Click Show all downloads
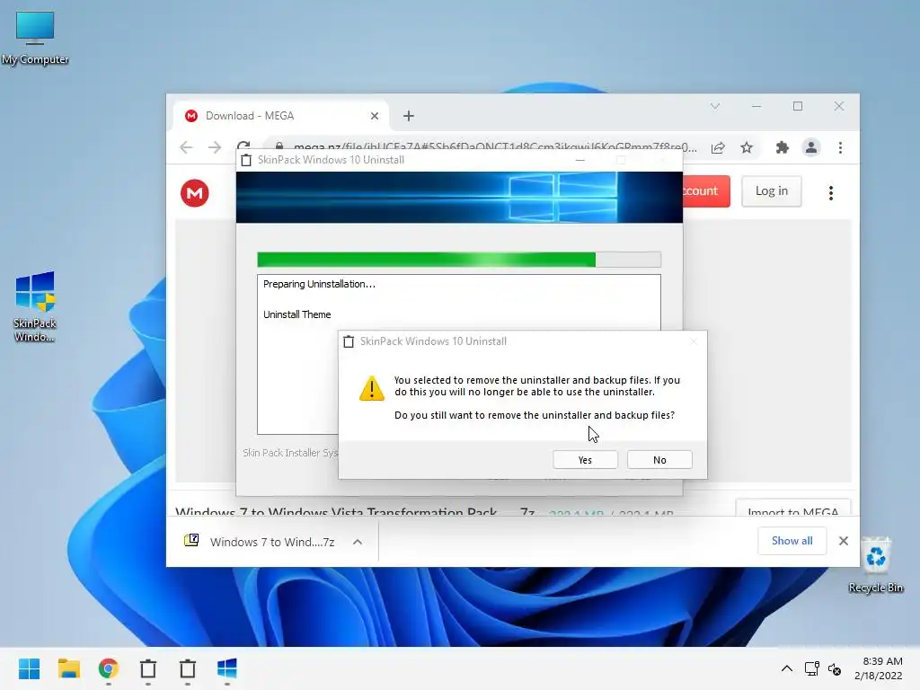This screenshot has width=920, height=690. [792, 540]
